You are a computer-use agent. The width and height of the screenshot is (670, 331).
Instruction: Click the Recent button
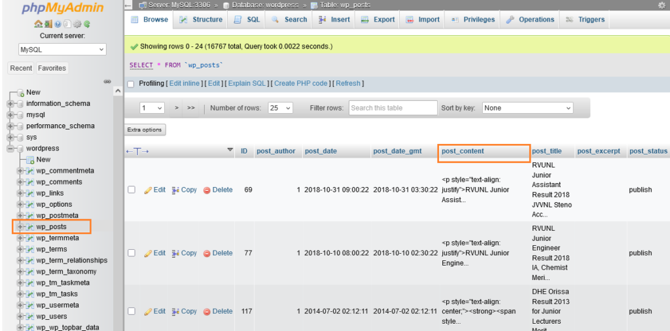pos(22,68)
